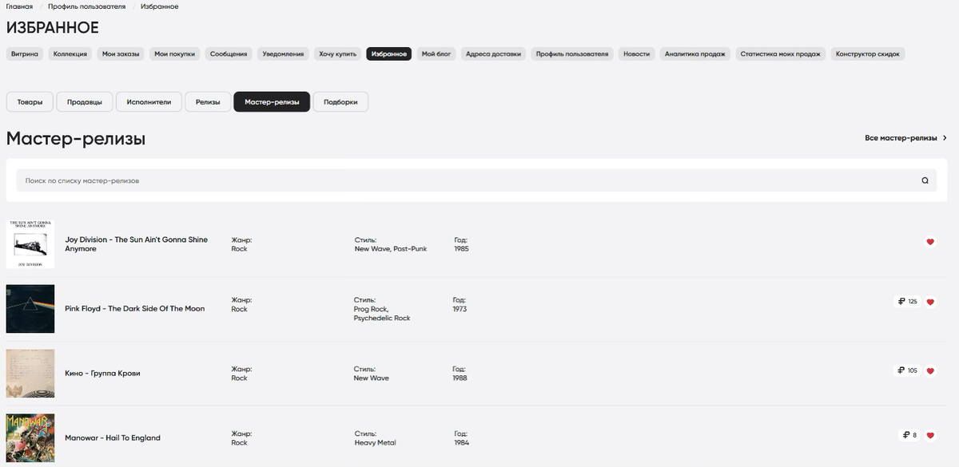959x467 pixels.
Task: Click the 105 offers badge for Кино
Action: (x=908, y=370)
